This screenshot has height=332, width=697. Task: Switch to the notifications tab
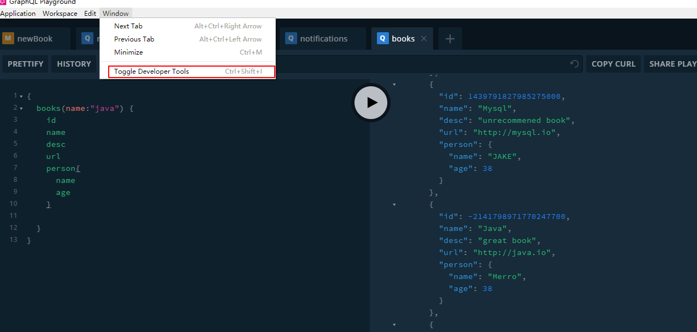323,39
